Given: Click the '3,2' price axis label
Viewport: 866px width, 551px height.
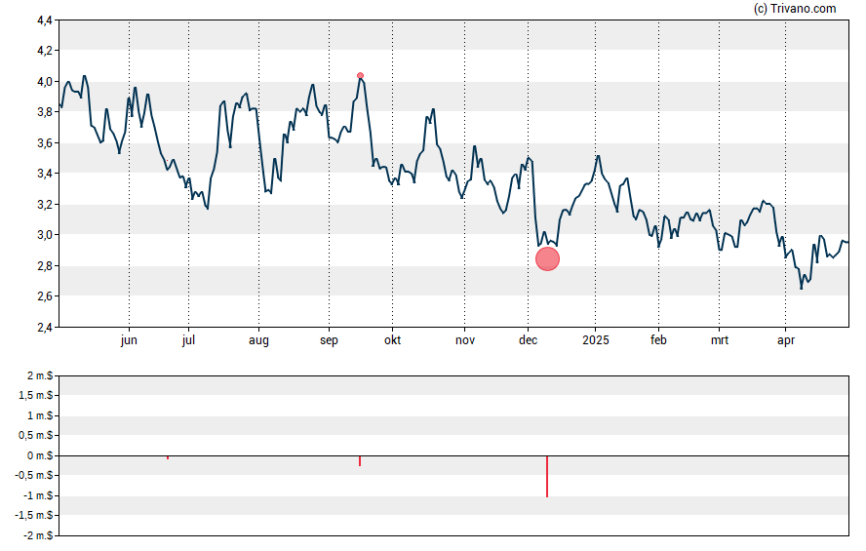Looking at the screenshot, I should [45, 204].
